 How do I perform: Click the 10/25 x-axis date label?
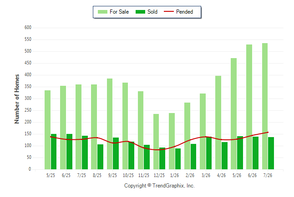[x=128, y=175]
